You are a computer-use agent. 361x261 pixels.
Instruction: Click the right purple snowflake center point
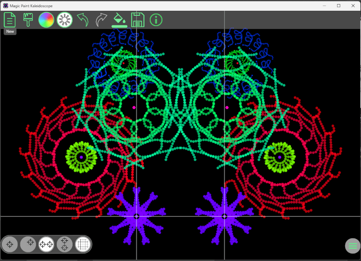(224, 216)
